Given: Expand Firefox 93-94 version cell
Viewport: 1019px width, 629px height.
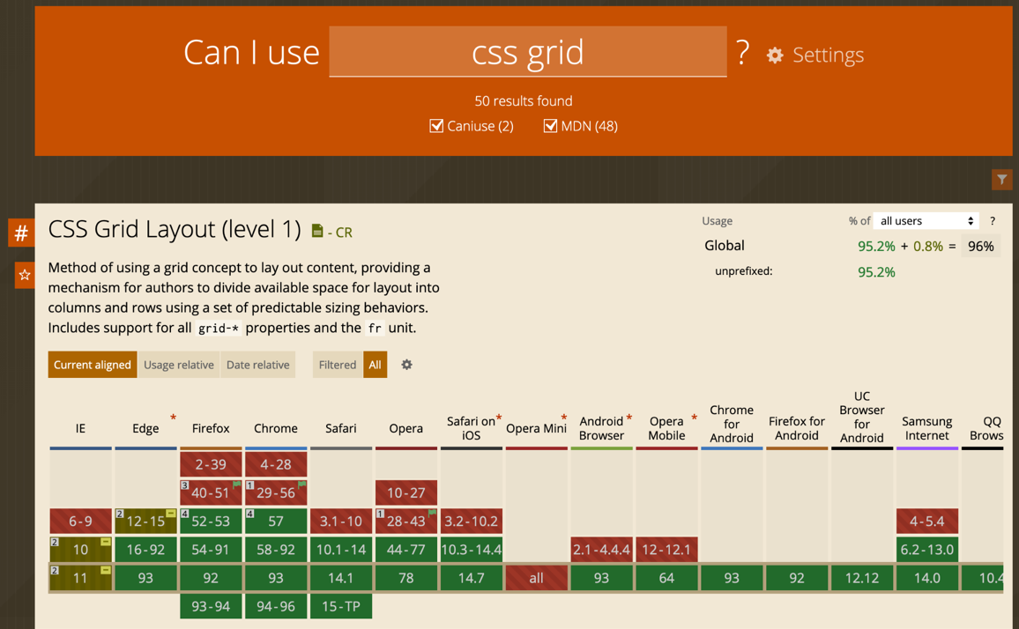Looking at the screenshot, I should pyautogui.click(x=211, y=606).
